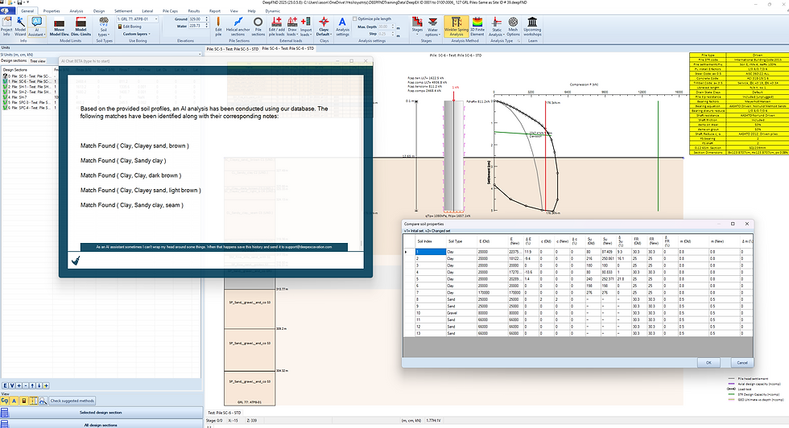Click the E button above View panel
This screenshot has height=428, width=789.
(6, 385)
